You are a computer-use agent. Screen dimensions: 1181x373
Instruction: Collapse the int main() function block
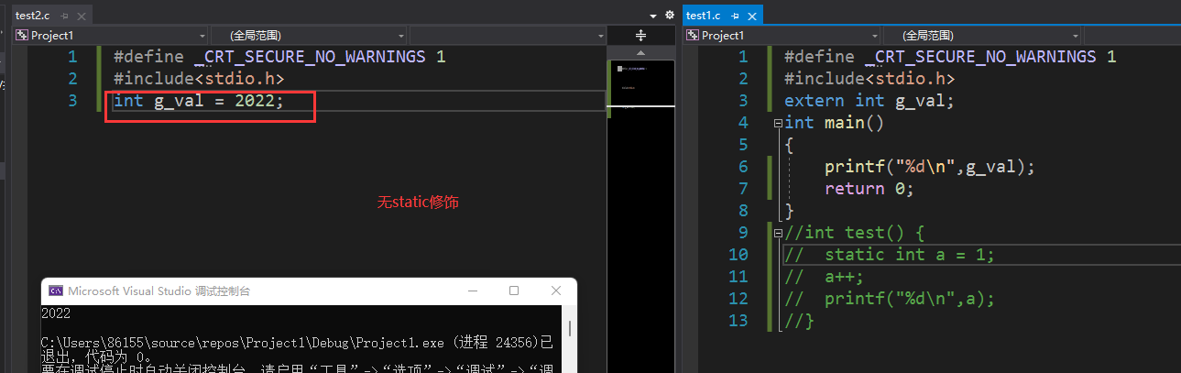coord(778,123)
